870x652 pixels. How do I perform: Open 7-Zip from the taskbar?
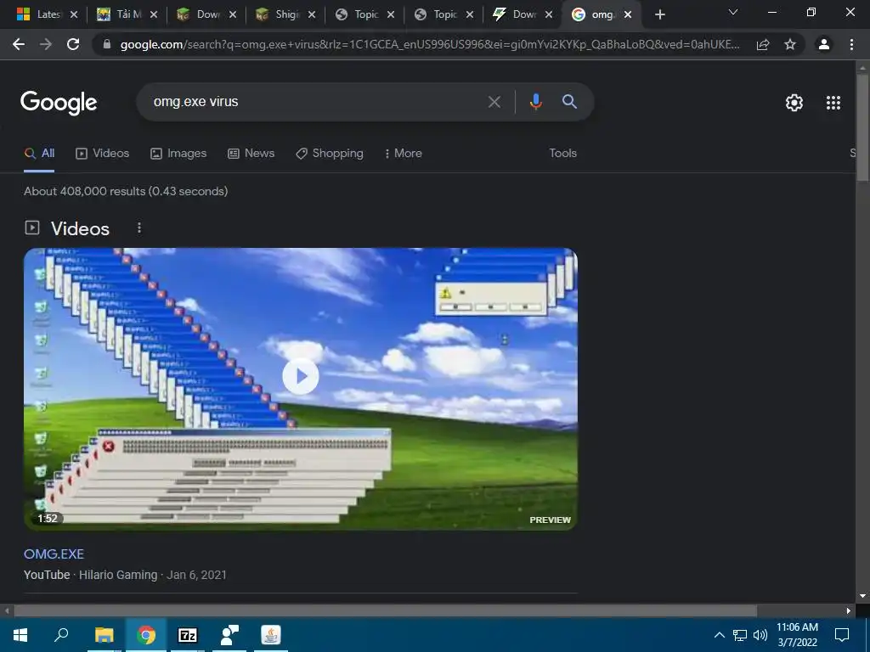pos(188,635)
